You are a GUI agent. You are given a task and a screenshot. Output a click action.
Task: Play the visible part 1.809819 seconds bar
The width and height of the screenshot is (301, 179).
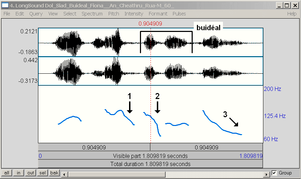(150, 156)
